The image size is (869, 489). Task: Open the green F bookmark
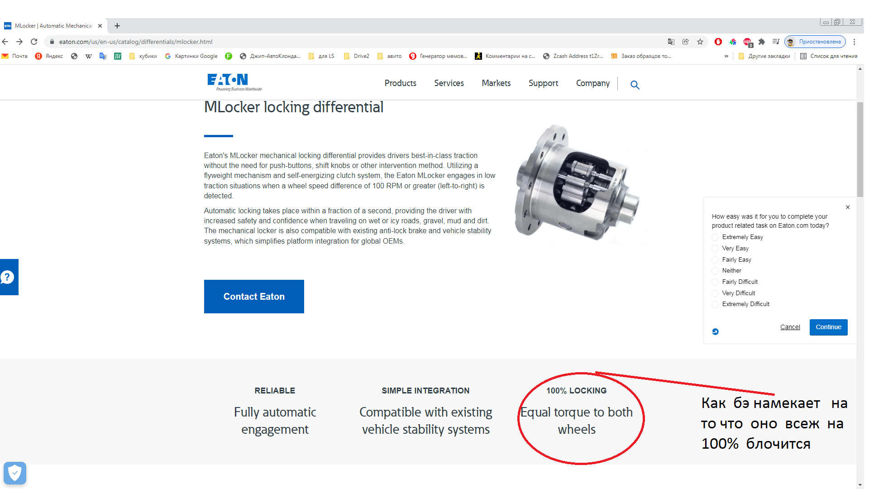[229, 56]
